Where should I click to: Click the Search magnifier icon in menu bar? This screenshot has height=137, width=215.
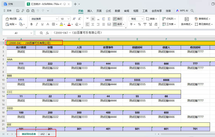(x=192, y=11)
